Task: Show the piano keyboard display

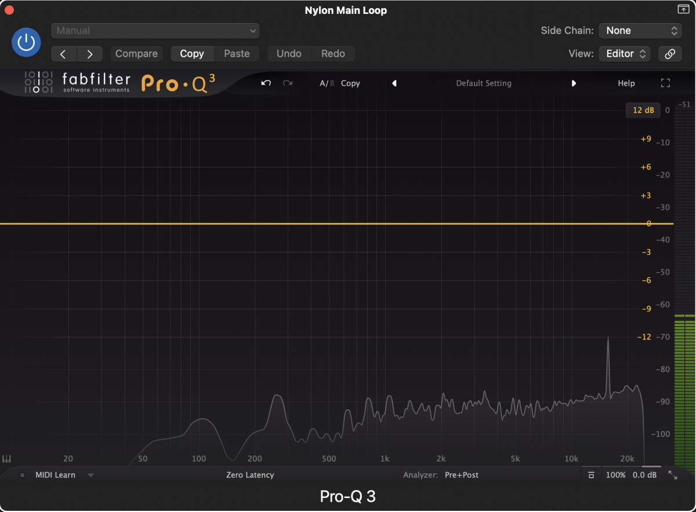Action: [7, 459]
